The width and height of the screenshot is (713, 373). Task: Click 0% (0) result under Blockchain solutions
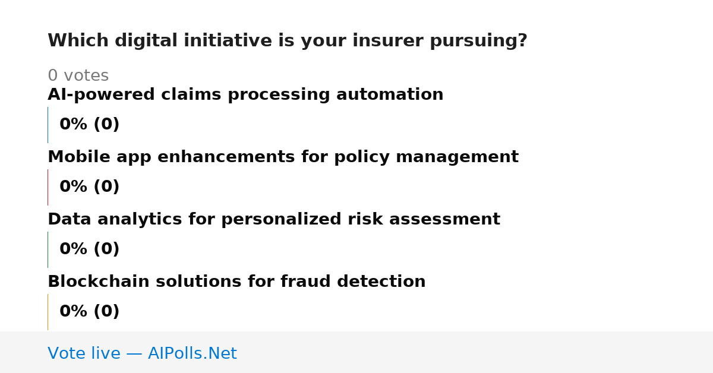click(89, 312)
